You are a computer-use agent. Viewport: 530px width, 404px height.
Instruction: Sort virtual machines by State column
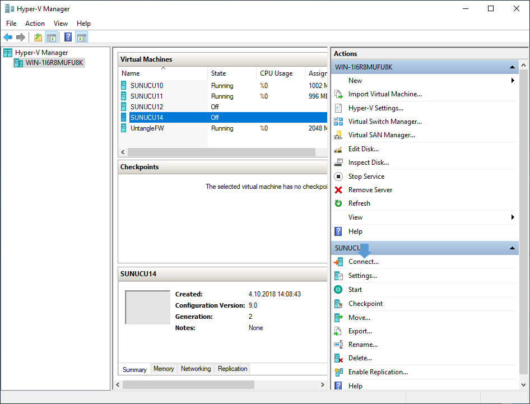(232, 73)
